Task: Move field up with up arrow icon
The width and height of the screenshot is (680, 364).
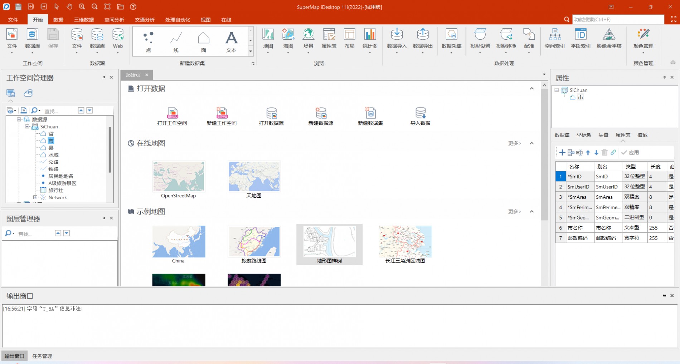Action: coord(588,153)
